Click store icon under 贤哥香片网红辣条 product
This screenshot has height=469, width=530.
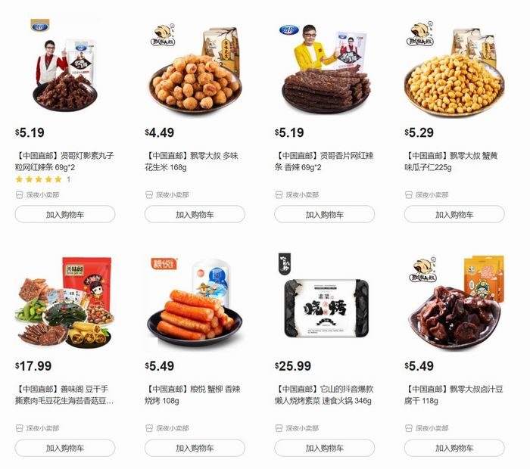pos(279,195)
